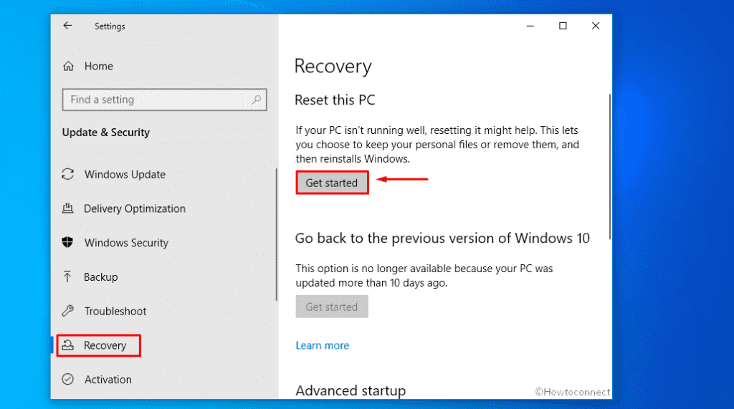Screen dimensions: 734x409
Task: Click the Troubleshoot wrench icon
Action: (x=68, y=311)
